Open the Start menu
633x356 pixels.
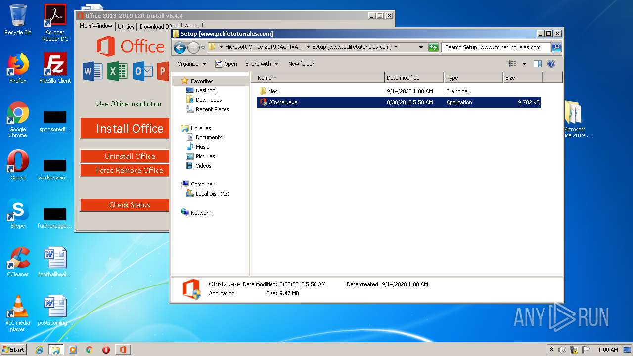coord(14,350)
